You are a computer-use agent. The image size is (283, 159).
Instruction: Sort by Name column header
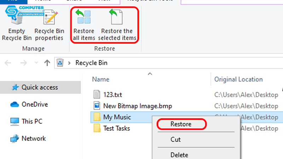100,79
